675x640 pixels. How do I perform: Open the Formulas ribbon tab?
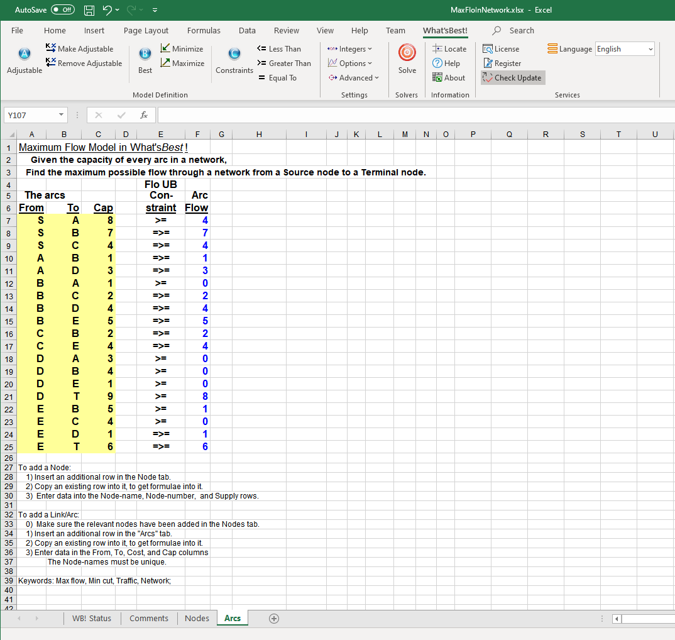click(204, 30)
